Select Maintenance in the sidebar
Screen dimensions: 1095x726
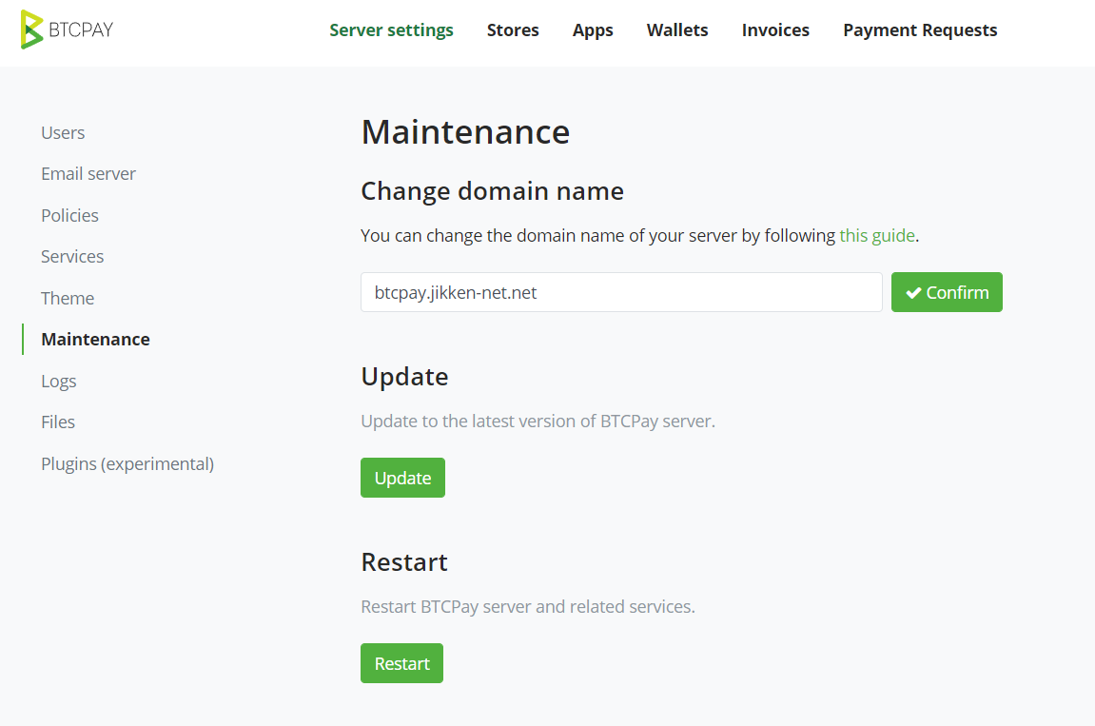[95, 340]
